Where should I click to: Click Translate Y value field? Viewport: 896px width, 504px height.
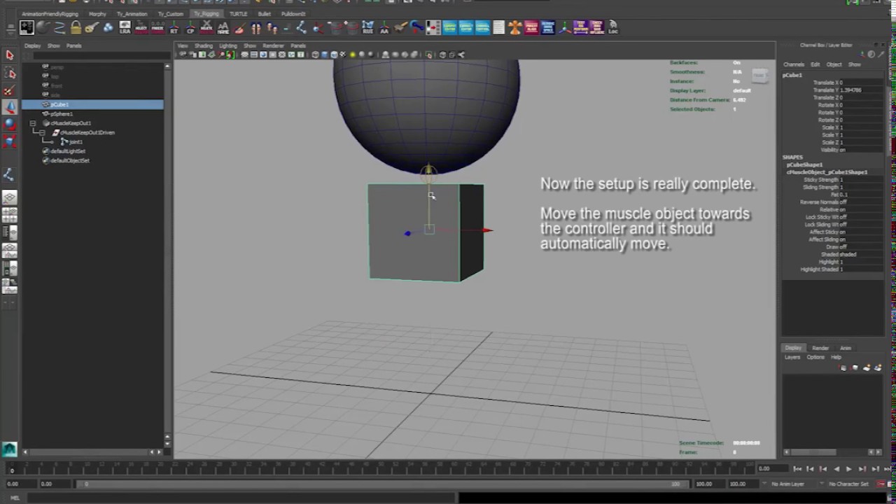click(x=861, y=90)
